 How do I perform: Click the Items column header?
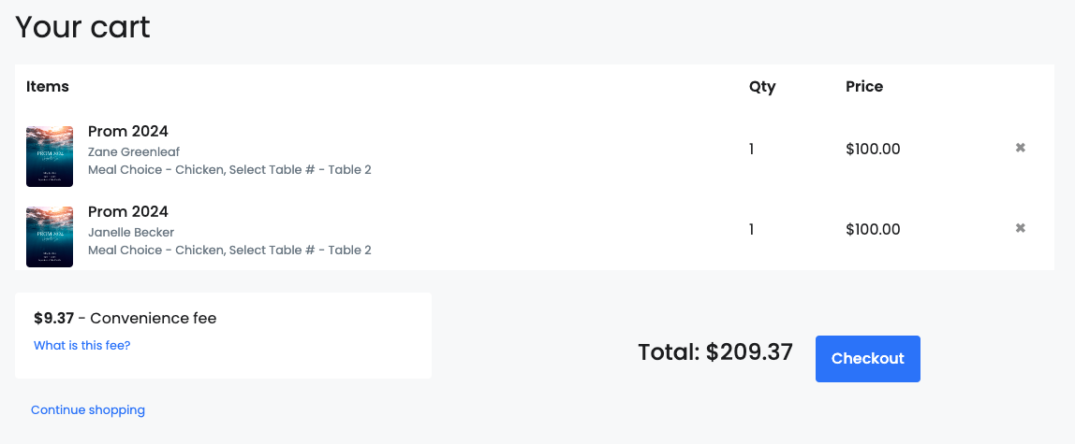click(x=48, y=86)
